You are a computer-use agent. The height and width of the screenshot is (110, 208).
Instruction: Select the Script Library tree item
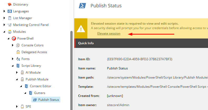coord(31,66)
